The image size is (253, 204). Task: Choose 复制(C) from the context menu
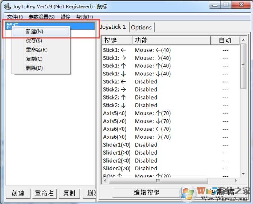click(41, 59)
